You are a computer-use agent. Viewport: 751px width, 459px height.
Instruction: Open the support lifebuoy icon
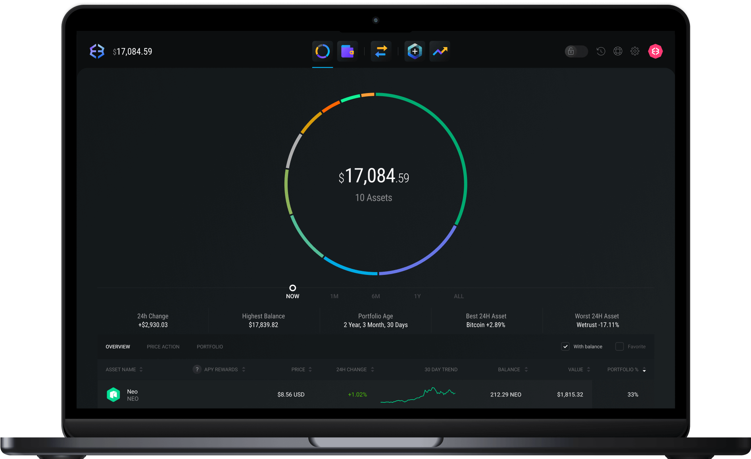point(618,51)
